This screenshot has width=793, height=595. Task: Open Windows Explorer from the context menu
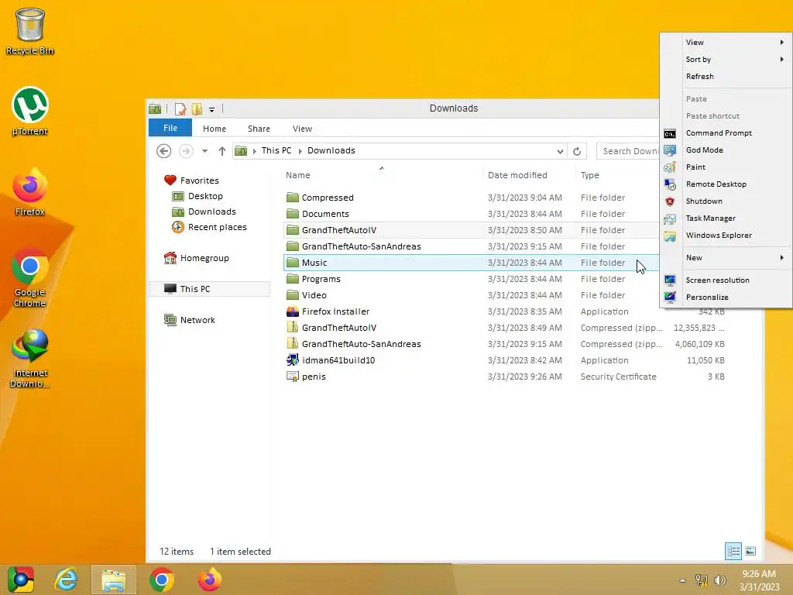[x=726, y=236]
